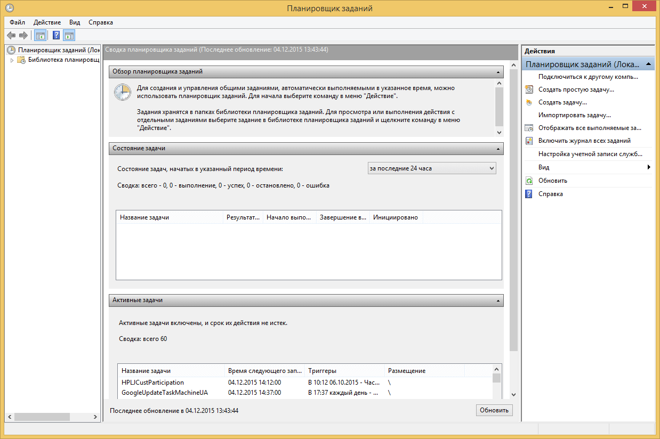The height and width of the screenshot is (439, 660).
Task: Click the 'Создать простую задачу' action
Action: click(576, 90)
